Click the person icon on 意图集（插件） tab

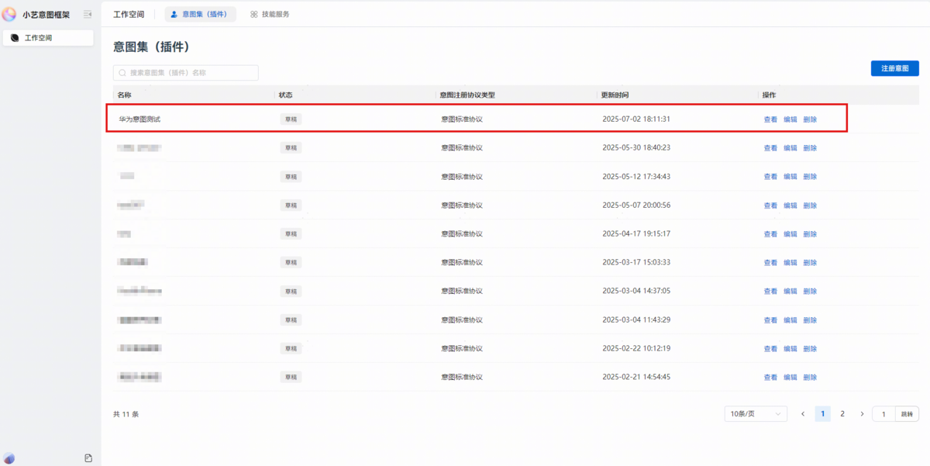tap(174, 14)
